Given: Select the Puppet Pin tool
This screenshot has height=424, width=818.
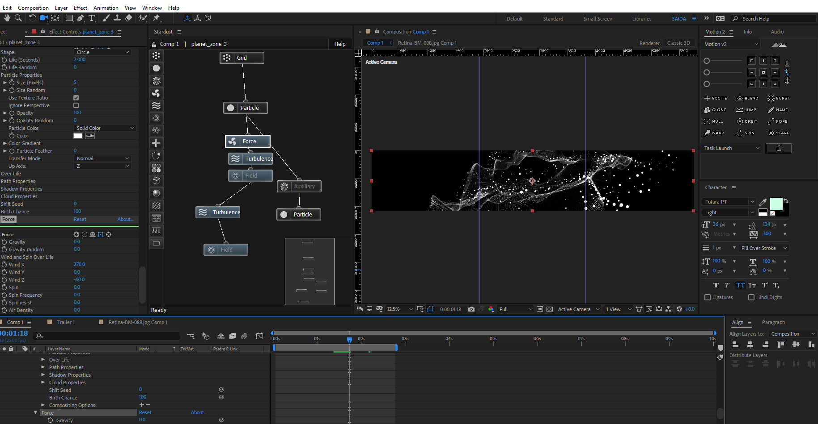Looking at the screenshot, I should click(x=157, y=18).
